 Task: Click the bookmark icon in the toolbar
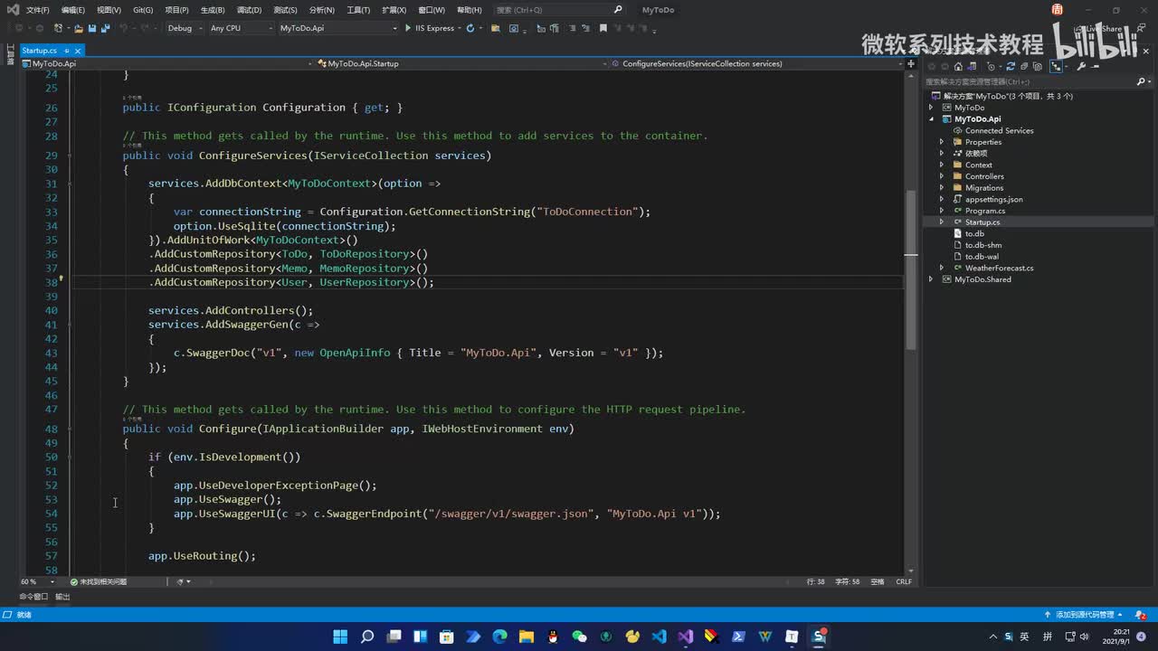click(603, 28)
